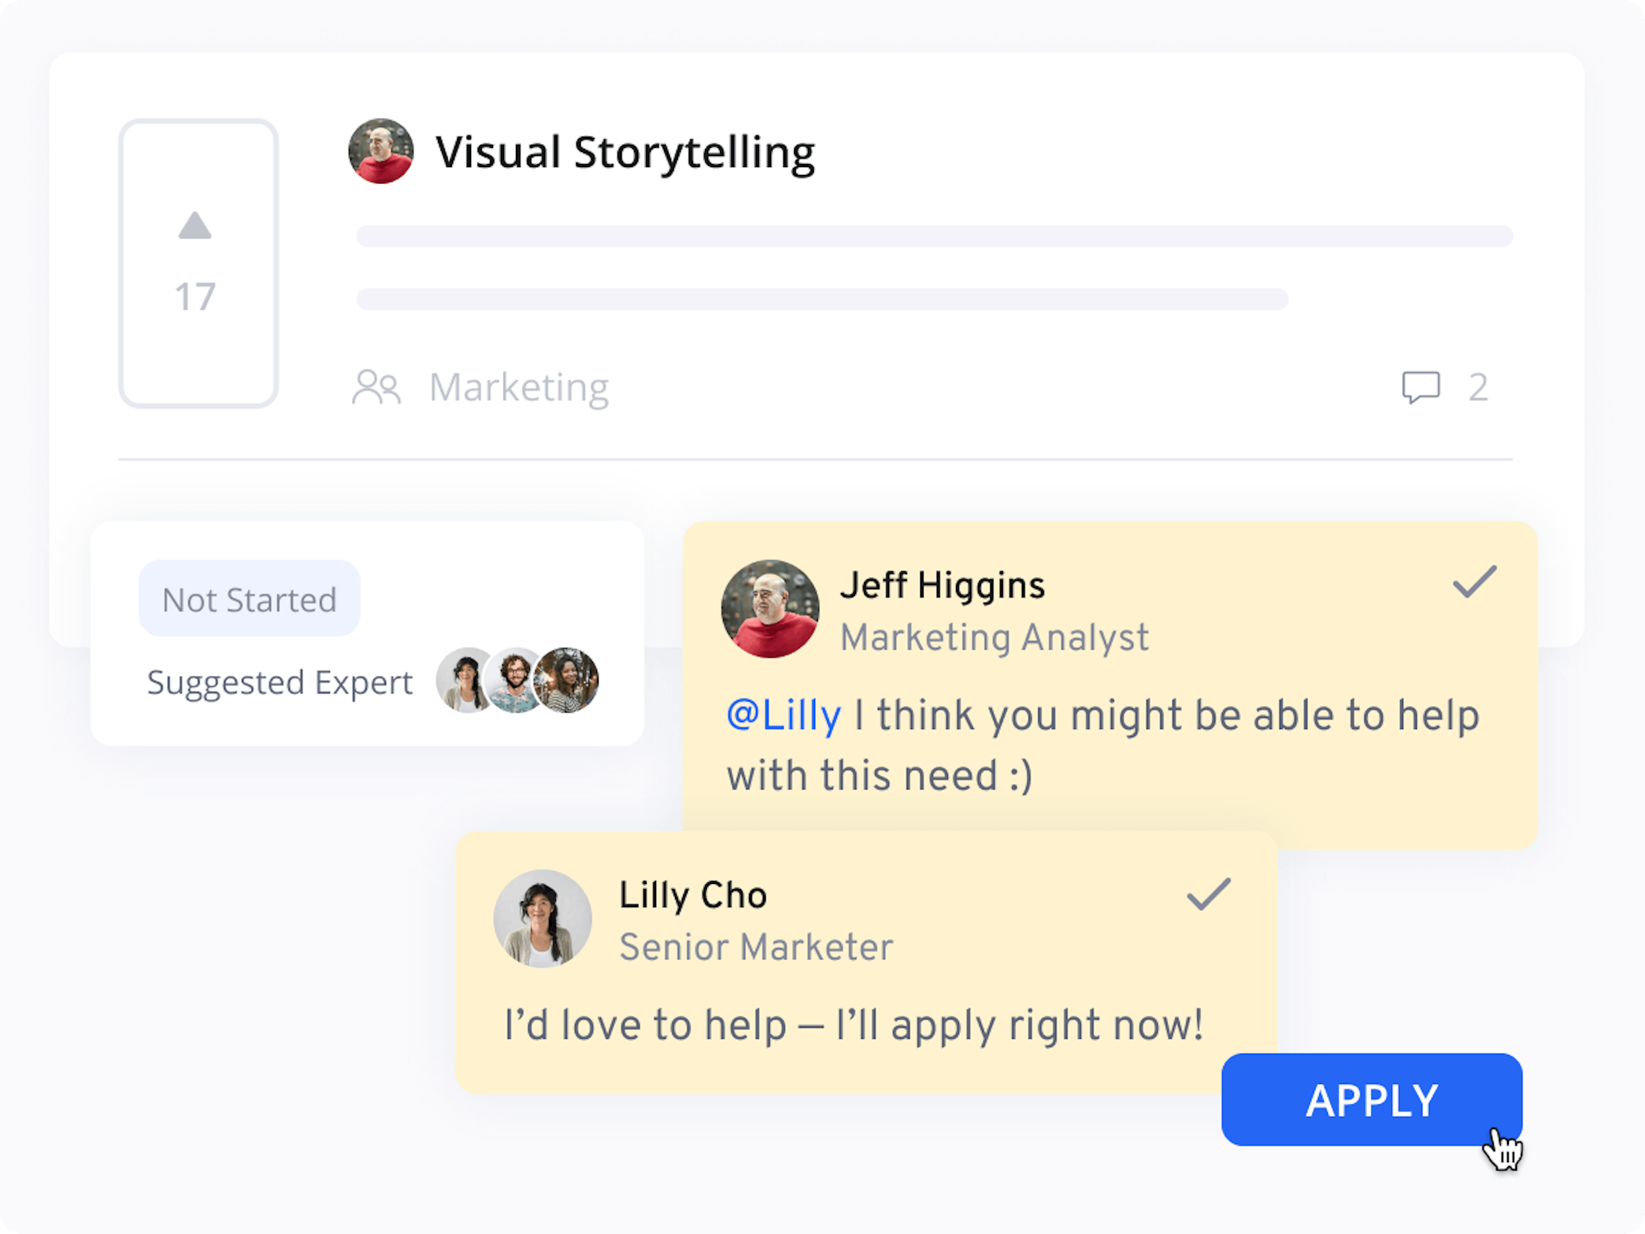Click the Marketing group people icon
1645x1234 pixels.
[x=377, y=387]
